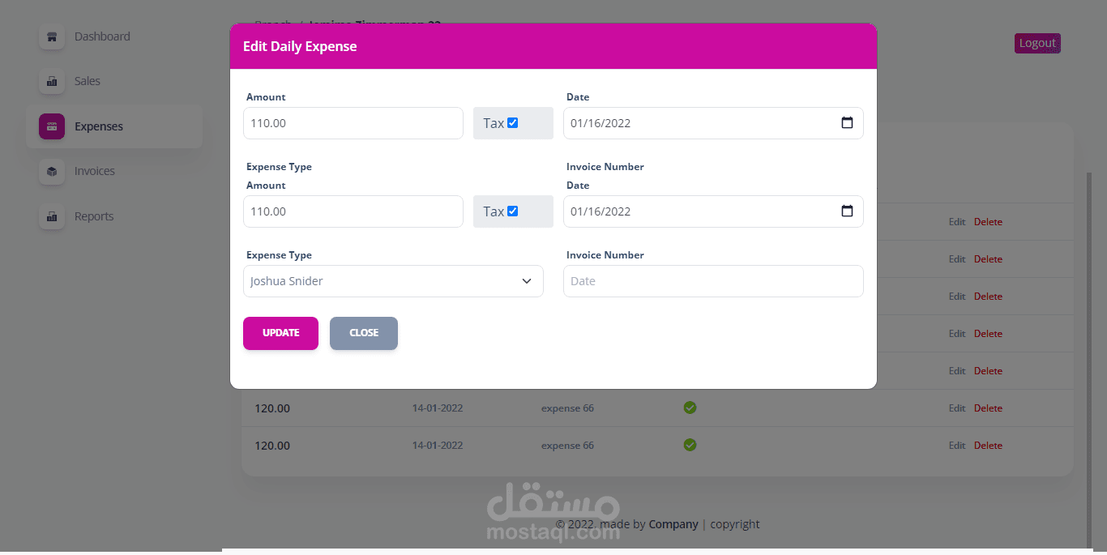Viewport: 1107px width, 555px height.
Task: Toggle the second Tax checkbox
Action: coord(512,211)
